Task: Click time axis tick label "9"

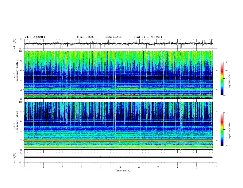Action: click(x=196, y=167)
